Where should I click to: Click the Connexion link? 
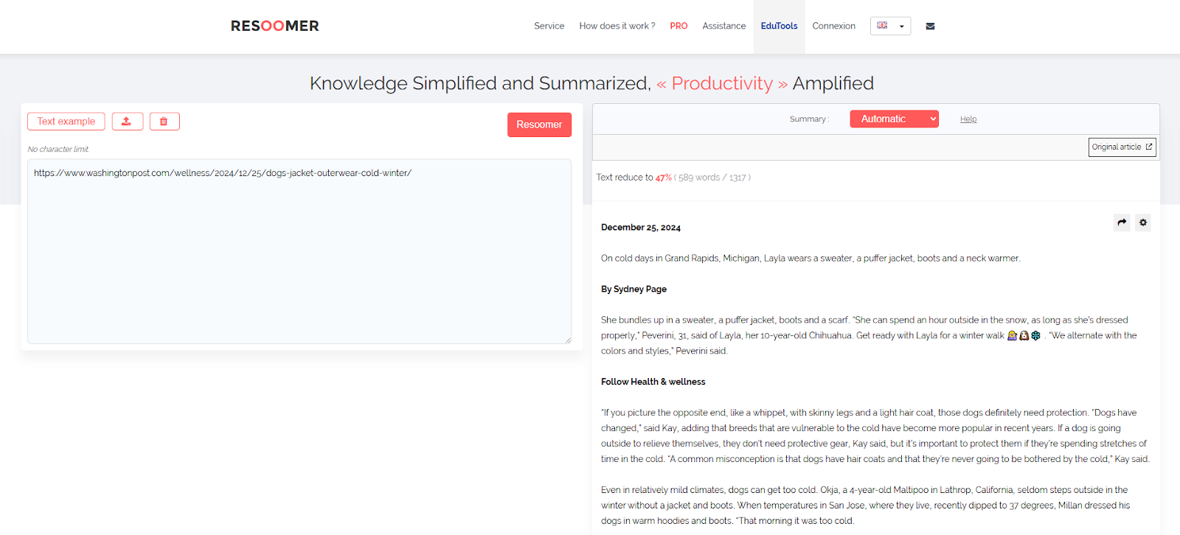point(834,26)
